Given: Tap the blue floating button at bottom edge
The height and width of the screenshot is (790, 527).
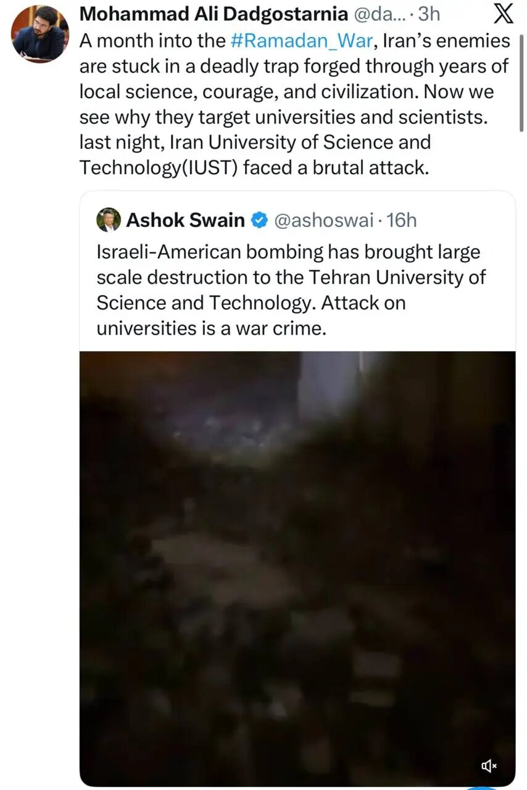Looking at the screenshot, I should (x=481, y=787).
